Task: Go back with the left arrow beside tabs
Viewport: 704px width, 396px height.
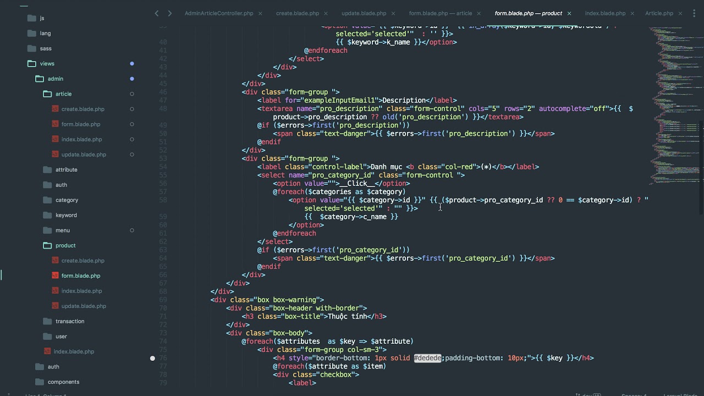Action: coord(157,13)
